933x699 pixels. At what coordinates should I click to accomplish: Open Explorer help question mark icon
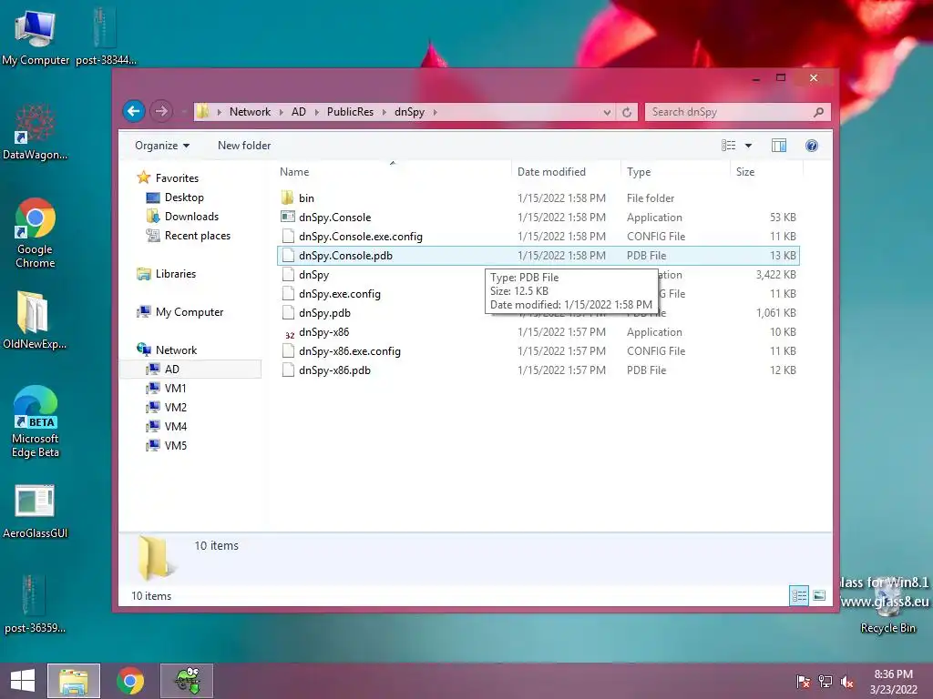point(812,146)
